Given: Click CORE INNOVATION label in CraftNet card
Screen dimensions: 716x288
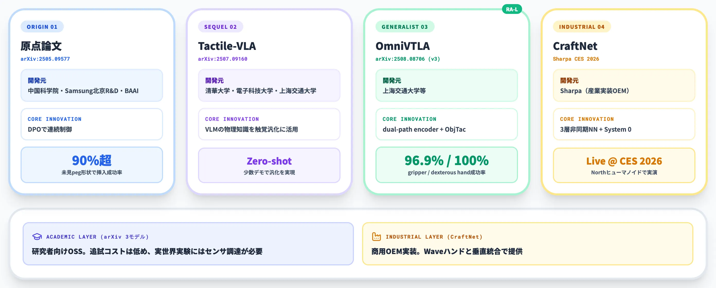Looking at the screenshot, I should coord(587,119).
